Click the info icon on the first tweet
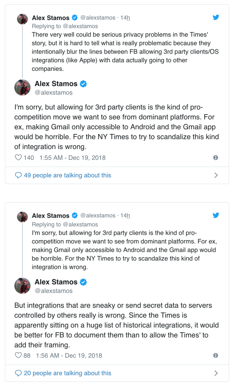The width and height of the screenshot is (234, 388). tap(216, 158)
